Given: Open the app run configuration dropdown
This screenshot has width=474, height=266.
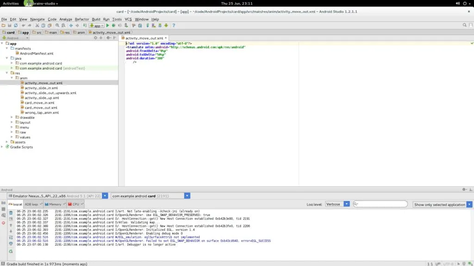Looking at the screenshot, I should [x=96, y=25].
